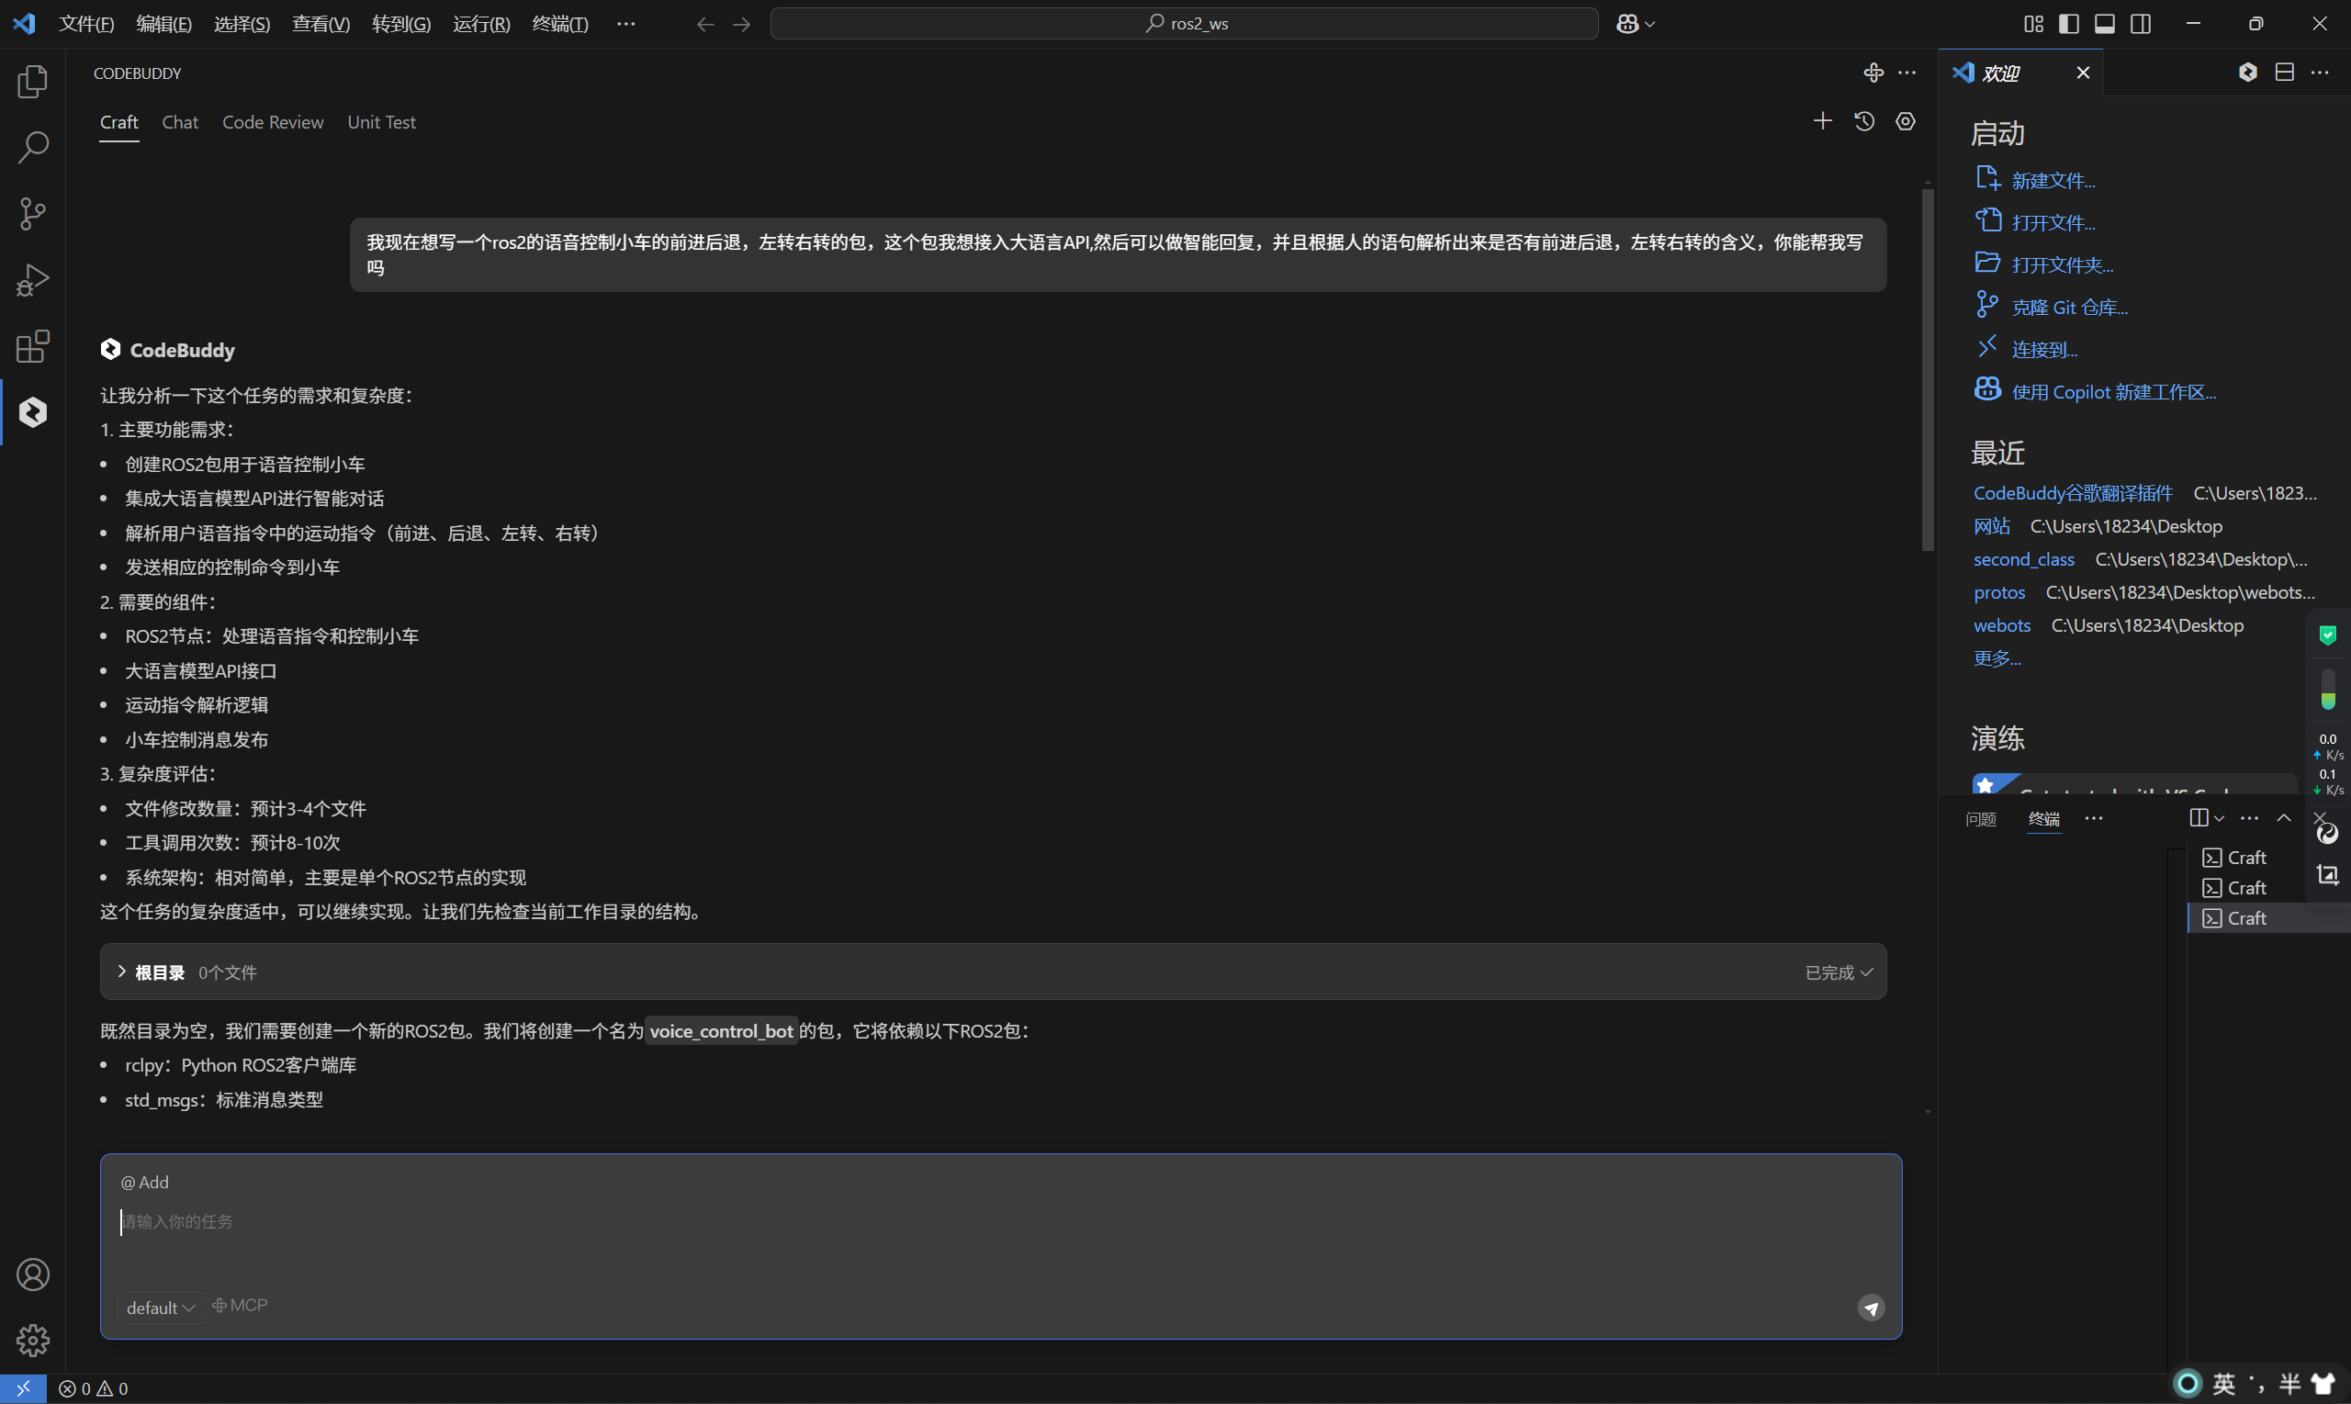Open the 终端 menu

click(560, 24)
